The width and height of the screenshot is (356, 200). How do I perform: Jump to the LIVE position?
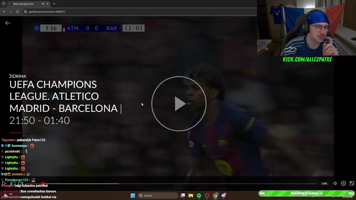click(325, 183)
